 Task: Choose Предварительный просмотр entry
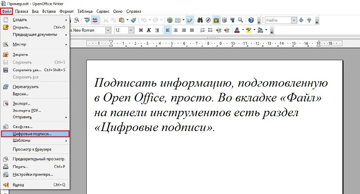click(x=35, y=159)
